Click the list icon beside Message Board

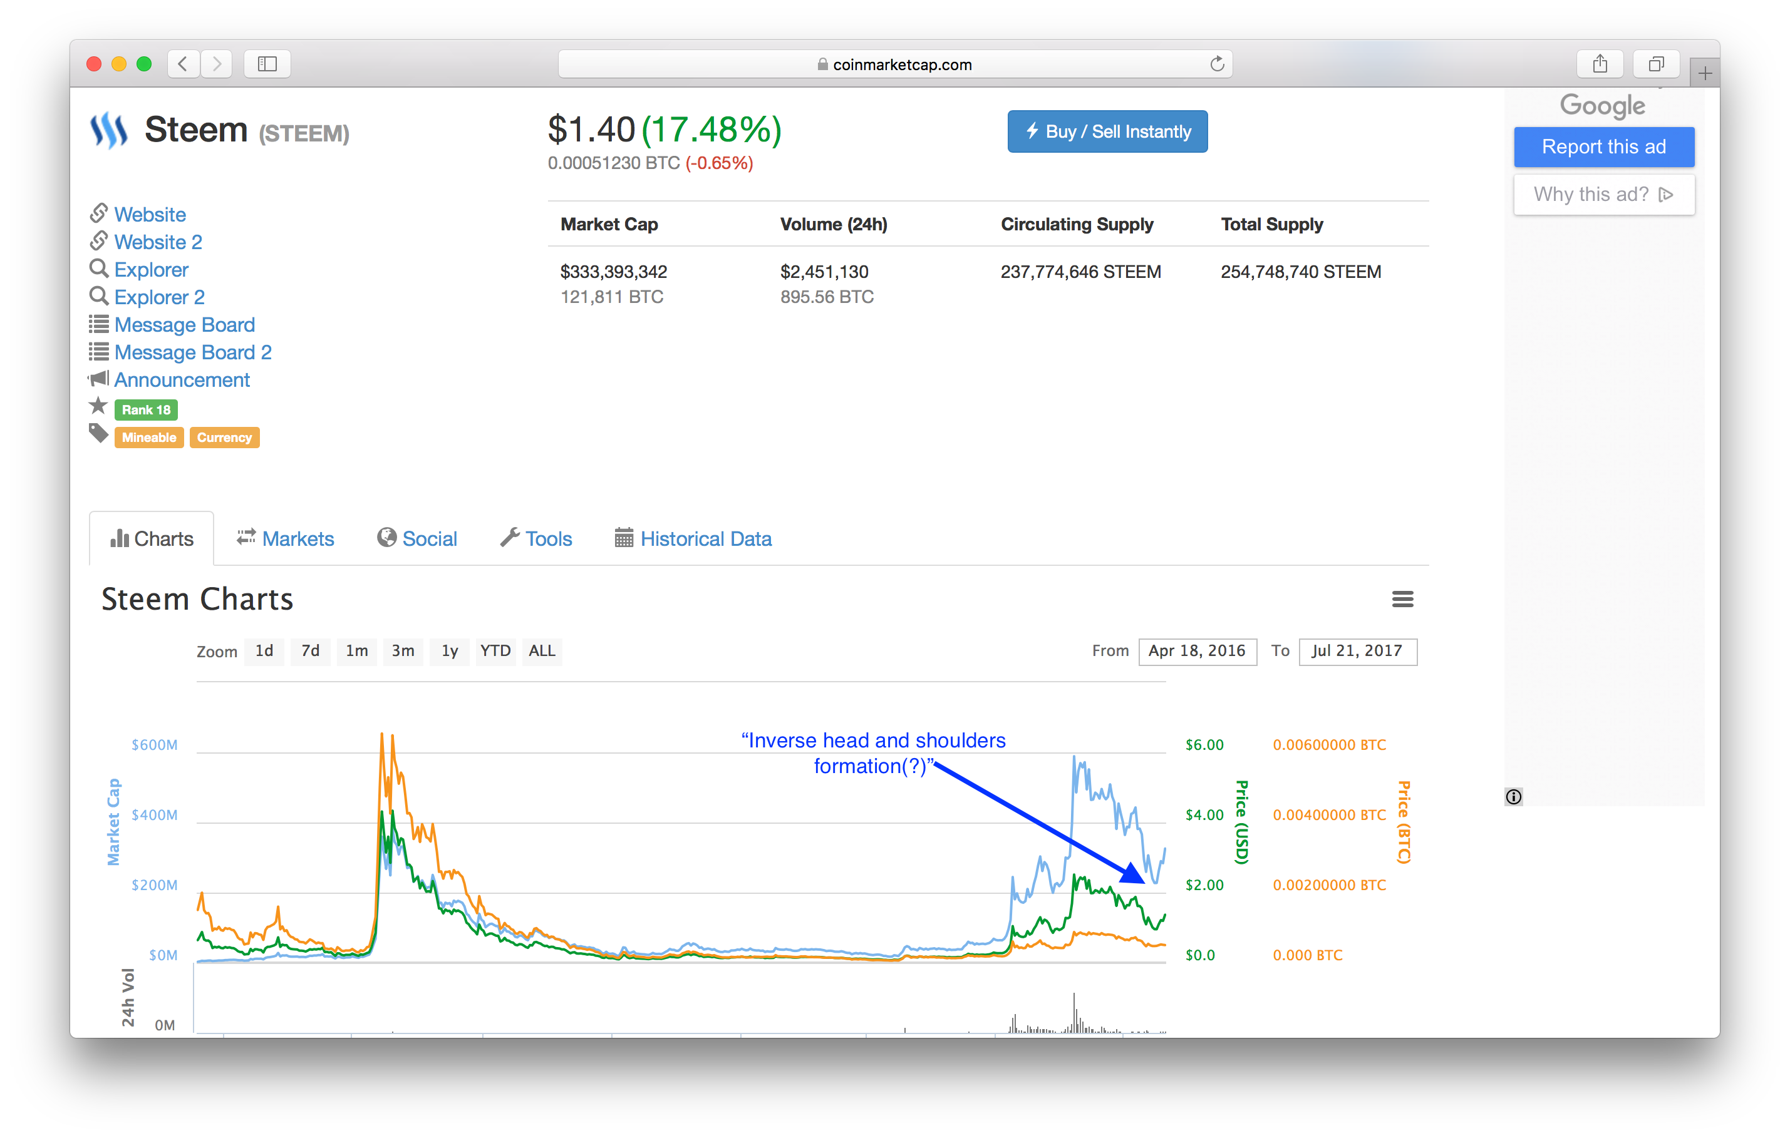99,324
